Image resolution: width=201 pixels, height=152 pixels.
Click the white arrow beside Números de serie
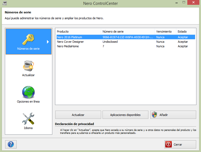tap(48, 42)
